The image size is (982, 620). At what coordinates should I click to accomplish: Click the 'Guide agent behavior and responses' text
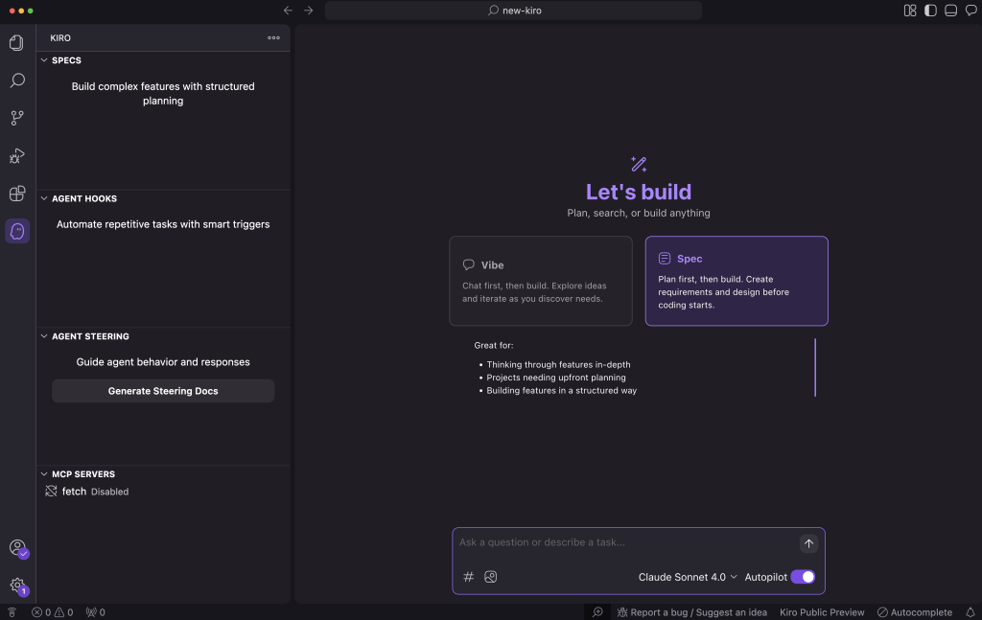pyautogui.click(x=163, y=361)
